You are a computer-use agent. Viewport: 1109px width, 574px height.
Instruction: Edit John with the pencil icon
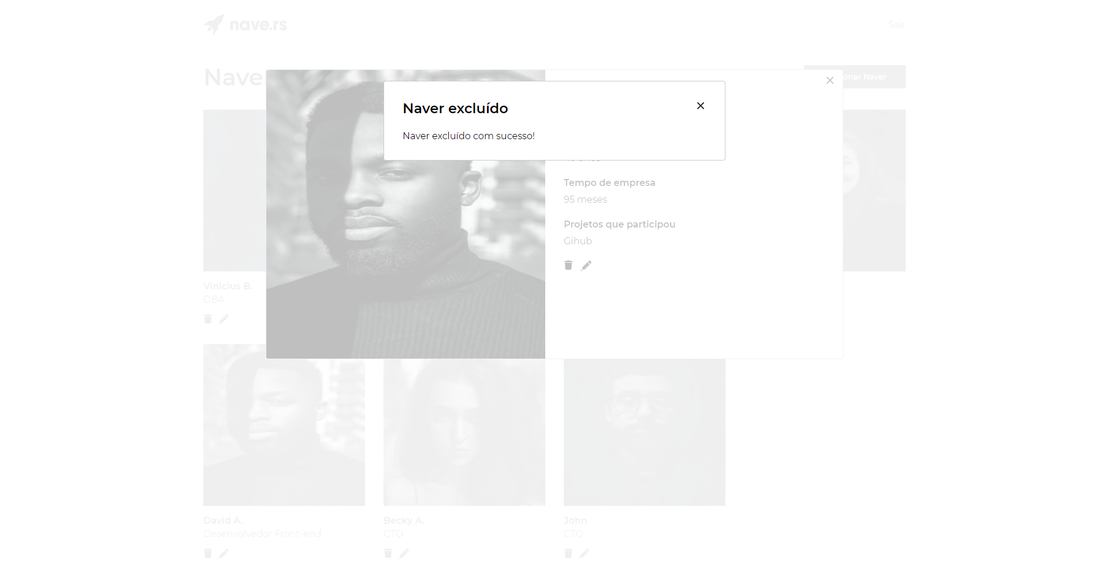point(585,553)
